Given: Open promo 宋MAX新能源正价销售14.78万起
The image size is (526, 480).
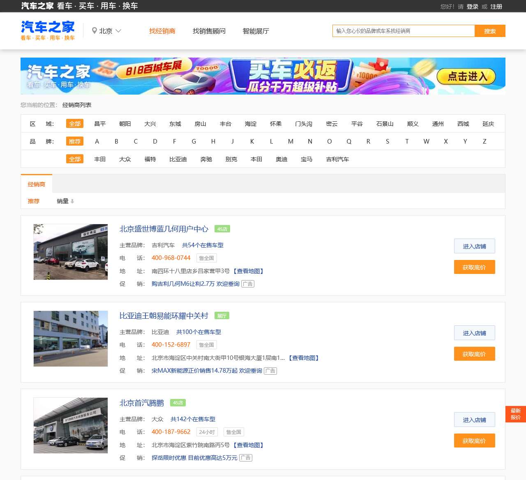Looking at the screenshot, I should [207, 371].
